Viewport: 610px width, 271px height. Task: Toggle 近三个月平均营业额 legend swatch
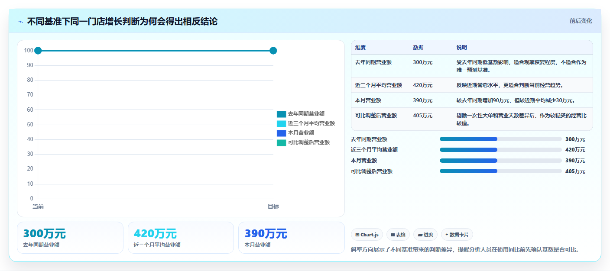point(282,123)
